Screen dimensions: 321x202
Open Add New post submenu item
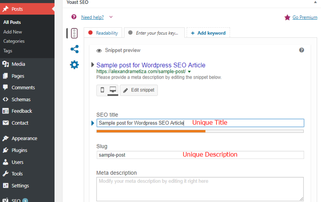[x=13, y=32]
